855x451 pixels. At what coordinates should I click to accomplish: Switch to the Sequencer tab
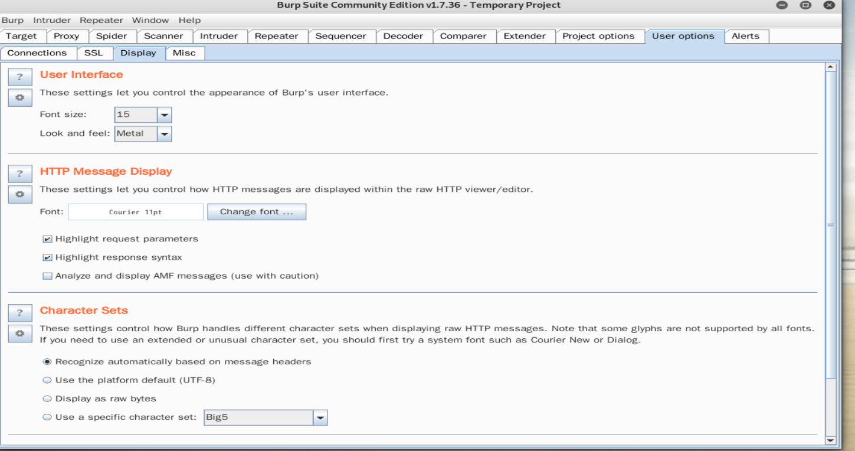(x=340, y=36)
